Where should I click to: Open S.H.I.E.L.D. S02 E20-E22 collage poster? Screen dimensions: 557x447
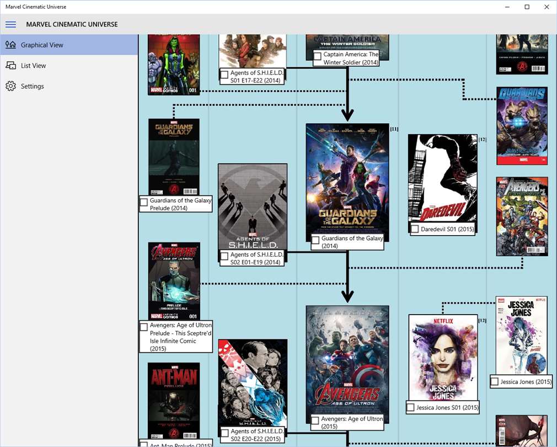pyautogui.click(x=253, y=382)
